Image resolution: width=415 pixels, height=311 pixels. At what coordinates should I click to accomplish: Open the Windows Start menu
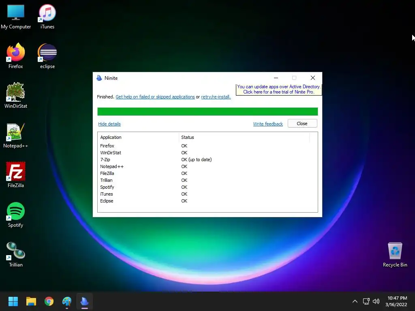13,301
